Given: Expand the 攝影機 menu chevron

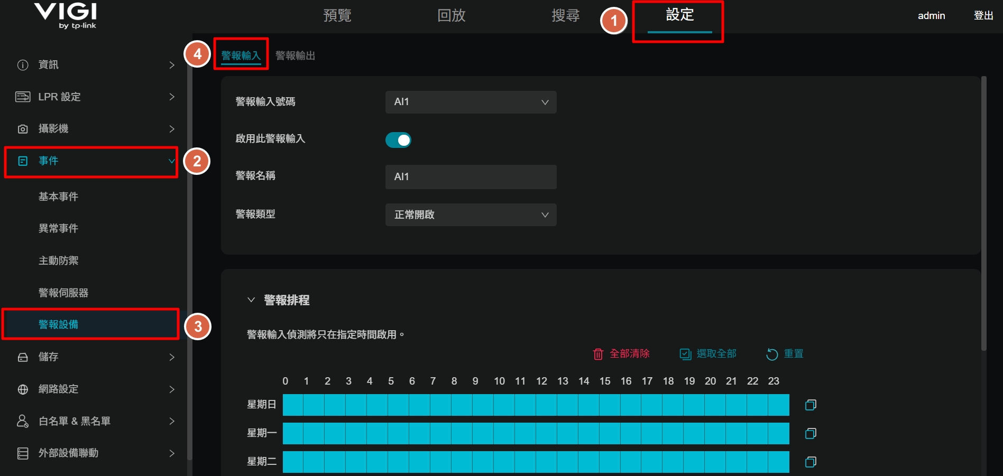Looking at the screenshot, I should 172,129.
